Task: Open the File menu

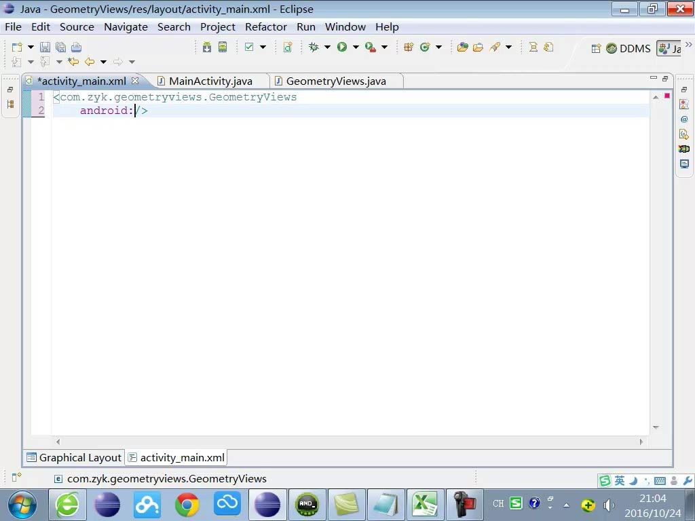Action: point(14,27)
